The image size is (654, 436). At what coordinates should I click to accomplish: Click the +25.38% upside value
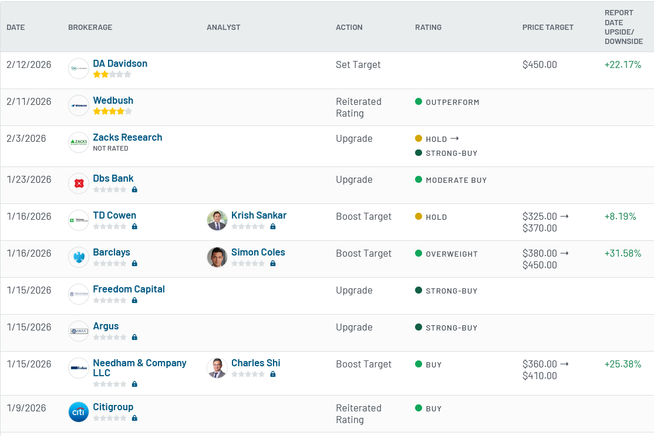tap(623, 364)
